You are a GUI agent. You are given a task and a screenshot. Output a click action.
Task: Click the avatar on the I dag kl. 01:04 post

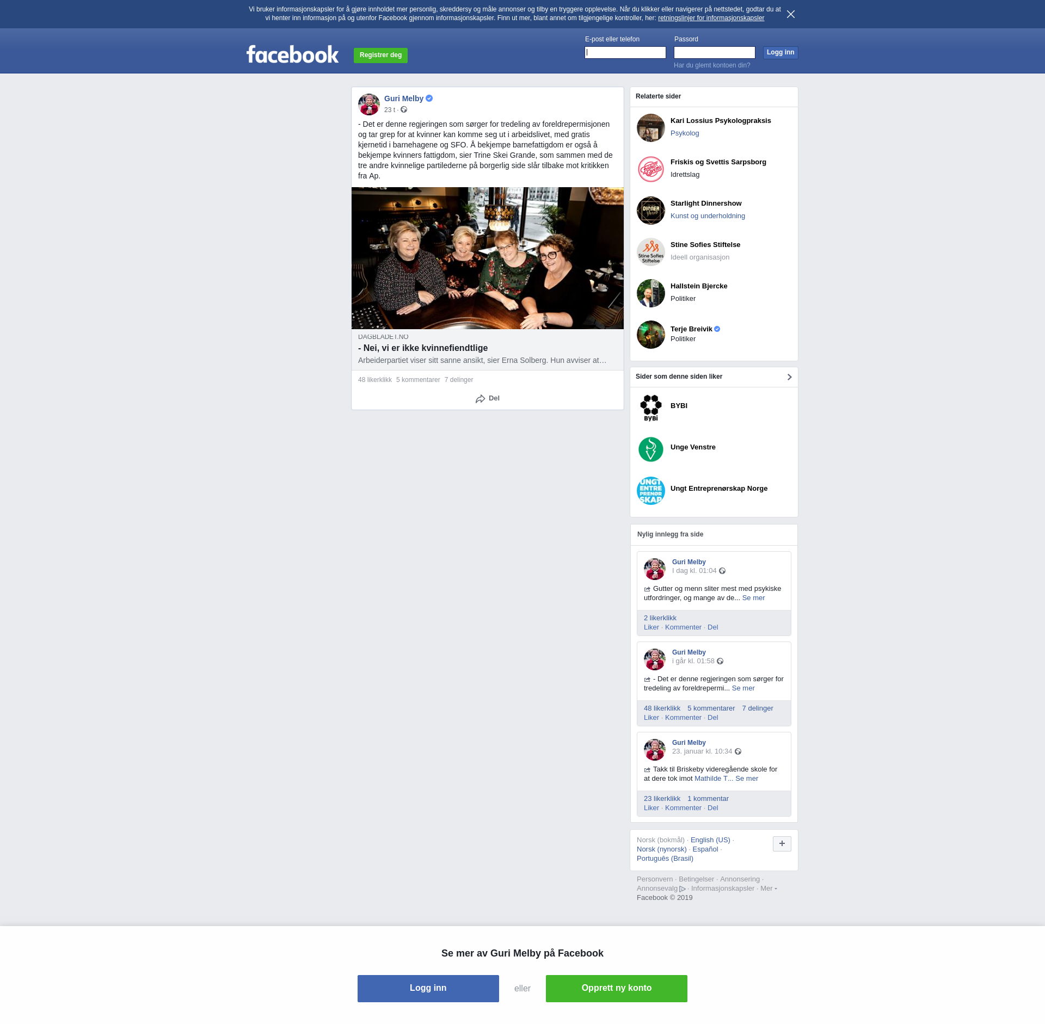click(x=655, y=569)
